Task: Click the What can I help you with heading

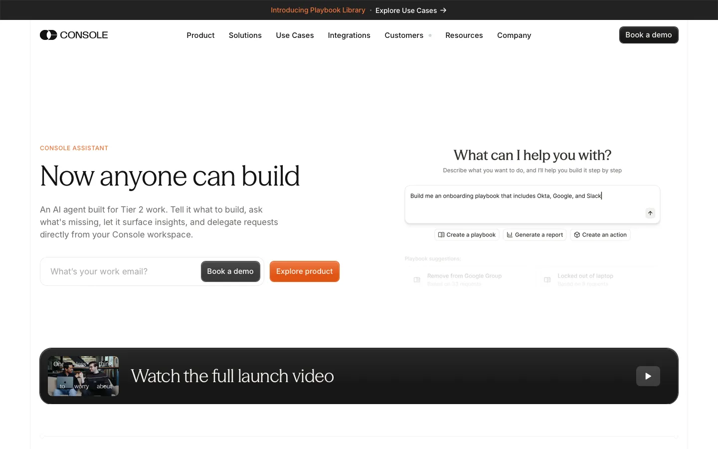Action: point(533,155)
